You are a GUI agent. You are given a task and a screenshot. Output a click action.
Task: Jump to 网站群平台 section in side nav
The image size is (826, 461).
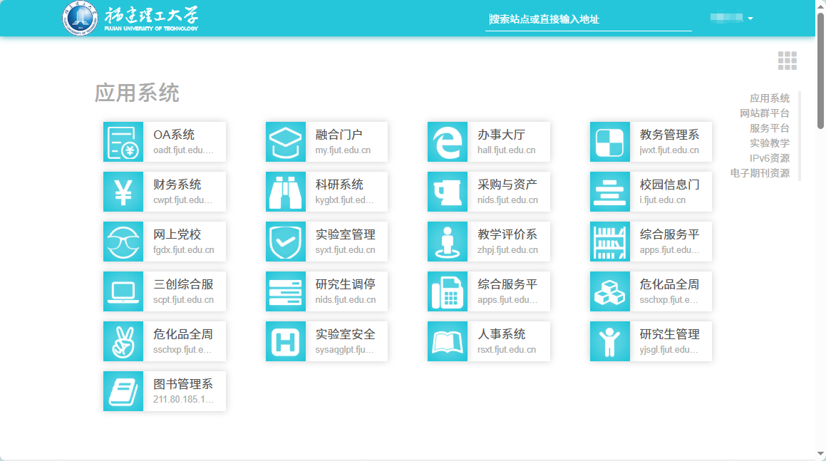click(764, 113)
